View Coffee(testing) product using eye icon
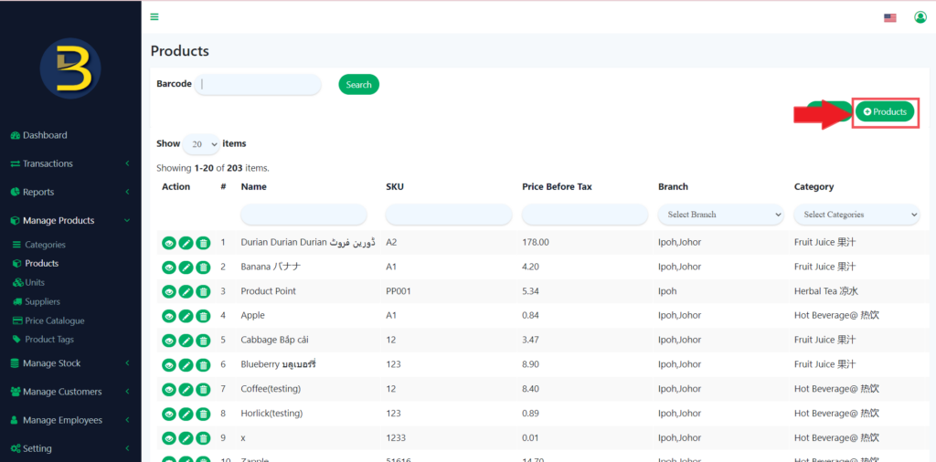Screen dimensions: 936x462 coord(168,389)
